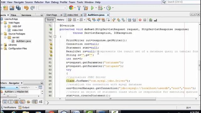Click the Stop Macro Recording icon

tap(145, 20)
